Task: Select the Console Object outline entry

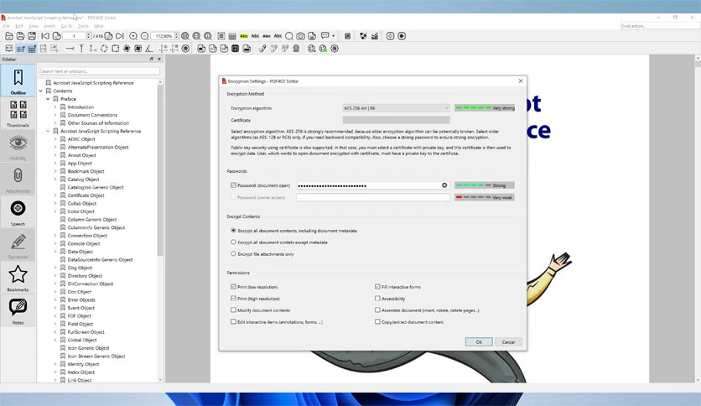Action: (84, 244)
